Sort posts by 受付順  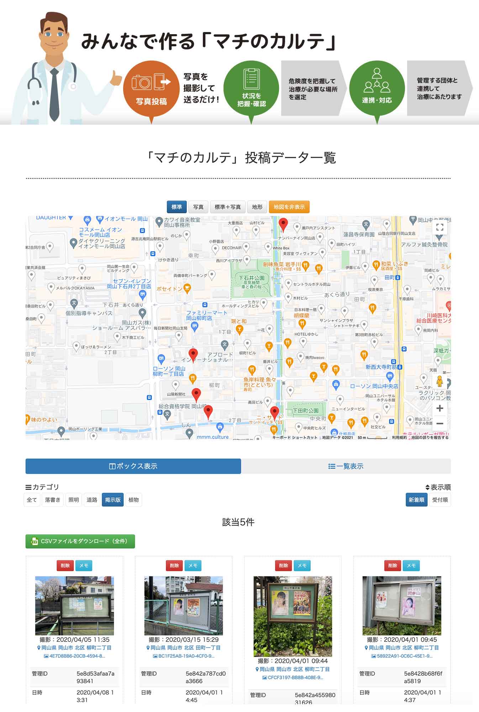point(440,500)
